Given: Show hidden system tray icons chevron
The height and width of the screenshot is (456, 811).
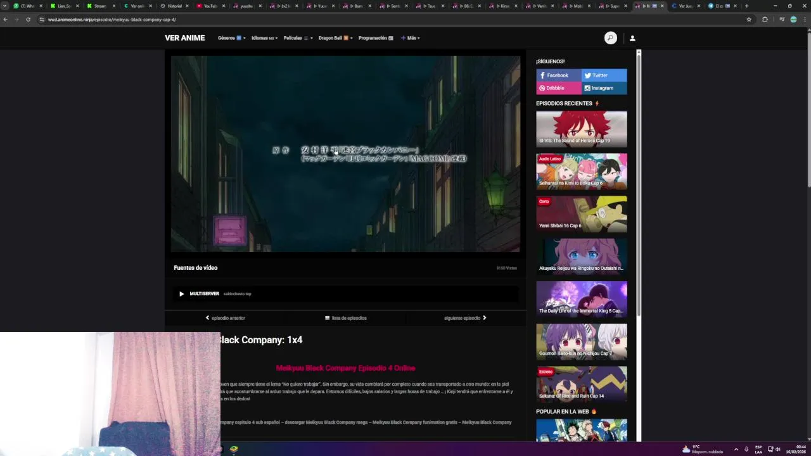Looking at the screenshot, I should (736, 449).
